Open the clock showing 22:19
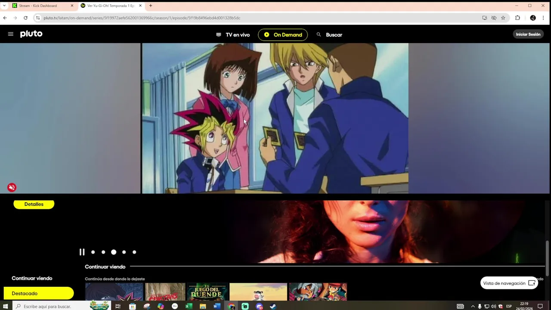The height and width of the screenshot is (310, 551). point(524,306)
